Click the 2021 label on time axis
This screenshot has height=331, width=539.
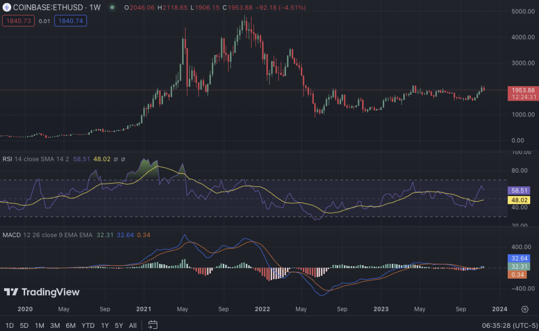tap(144, 309)
